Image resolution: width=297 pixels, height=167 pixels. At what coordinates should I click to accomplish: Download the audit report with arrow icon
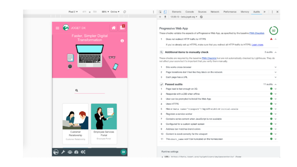point(165,17)
